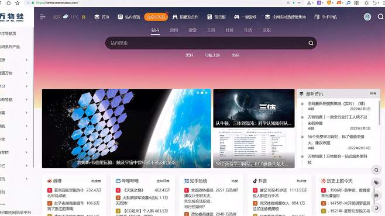Switch to the 搜索 search tab

click(x=192, y=30)
